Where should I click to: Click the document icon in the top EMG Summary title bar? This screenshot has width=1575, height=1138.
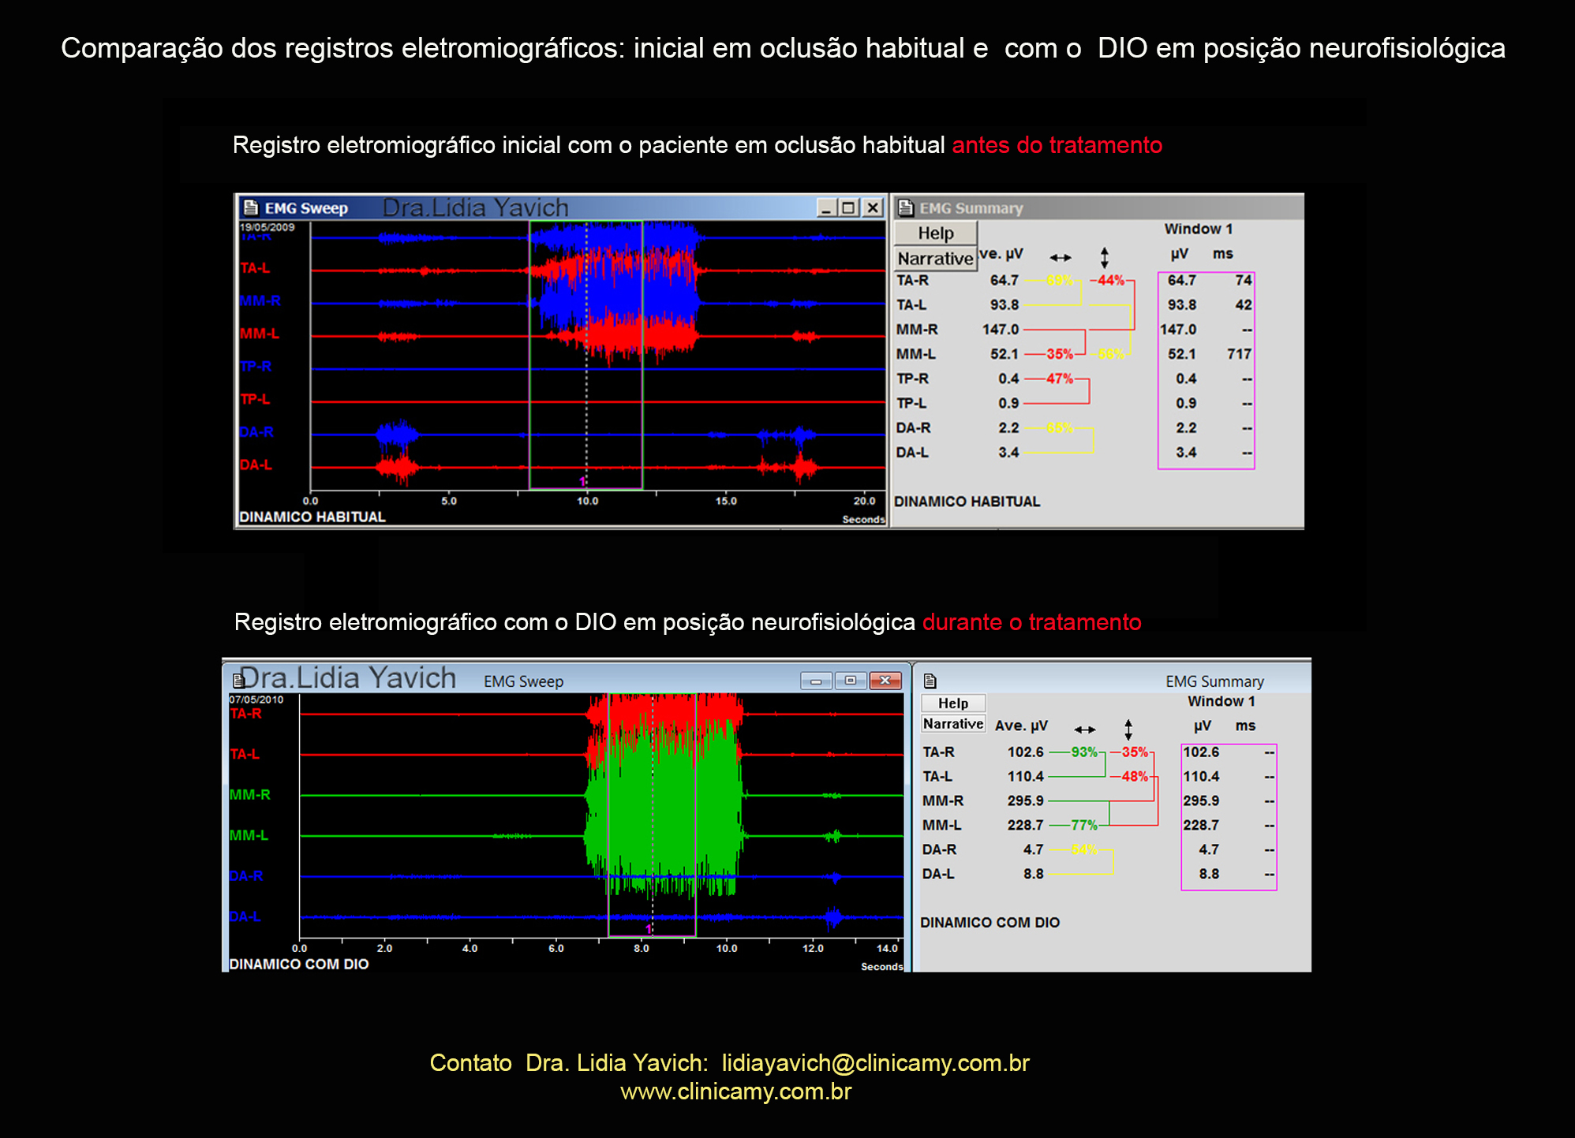[x=906, y=207]
